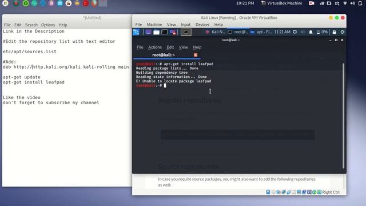The width and height of the screenshot is (366, 206).
Task: Click the 10:21 PM clock in top bar
Action: (245, 3)
